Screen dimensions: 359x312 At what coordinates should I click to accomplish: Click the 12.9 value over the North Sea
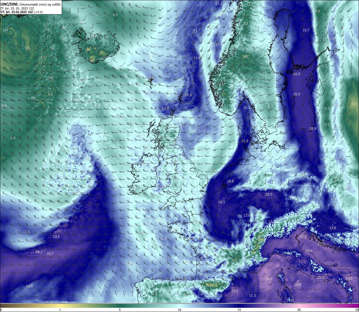(202, 130)
